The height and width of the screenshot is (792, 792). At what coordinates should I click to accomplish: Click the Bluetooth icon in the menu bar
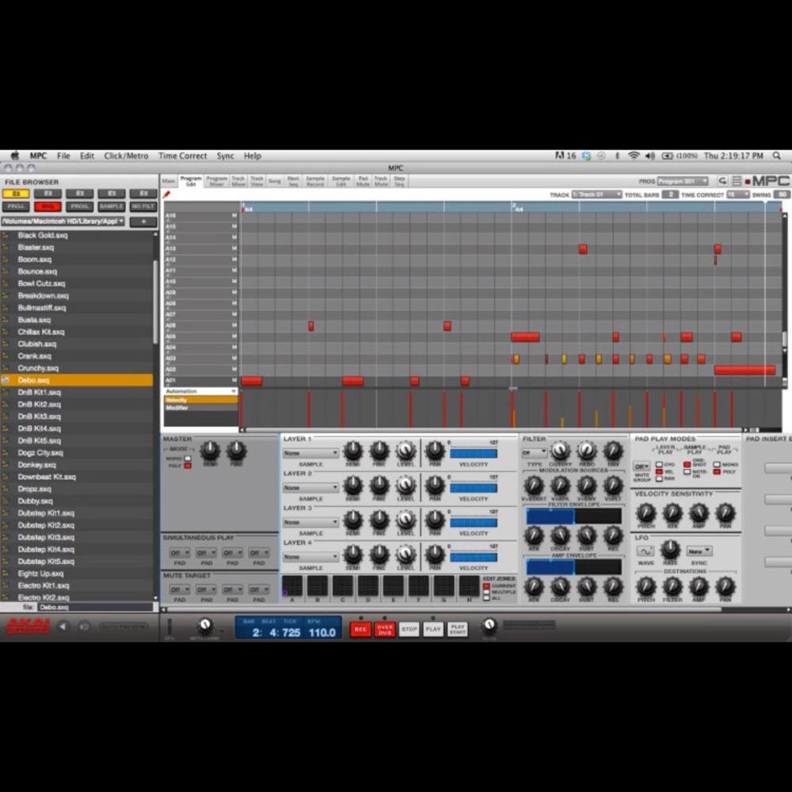click(x=617, y=155)
